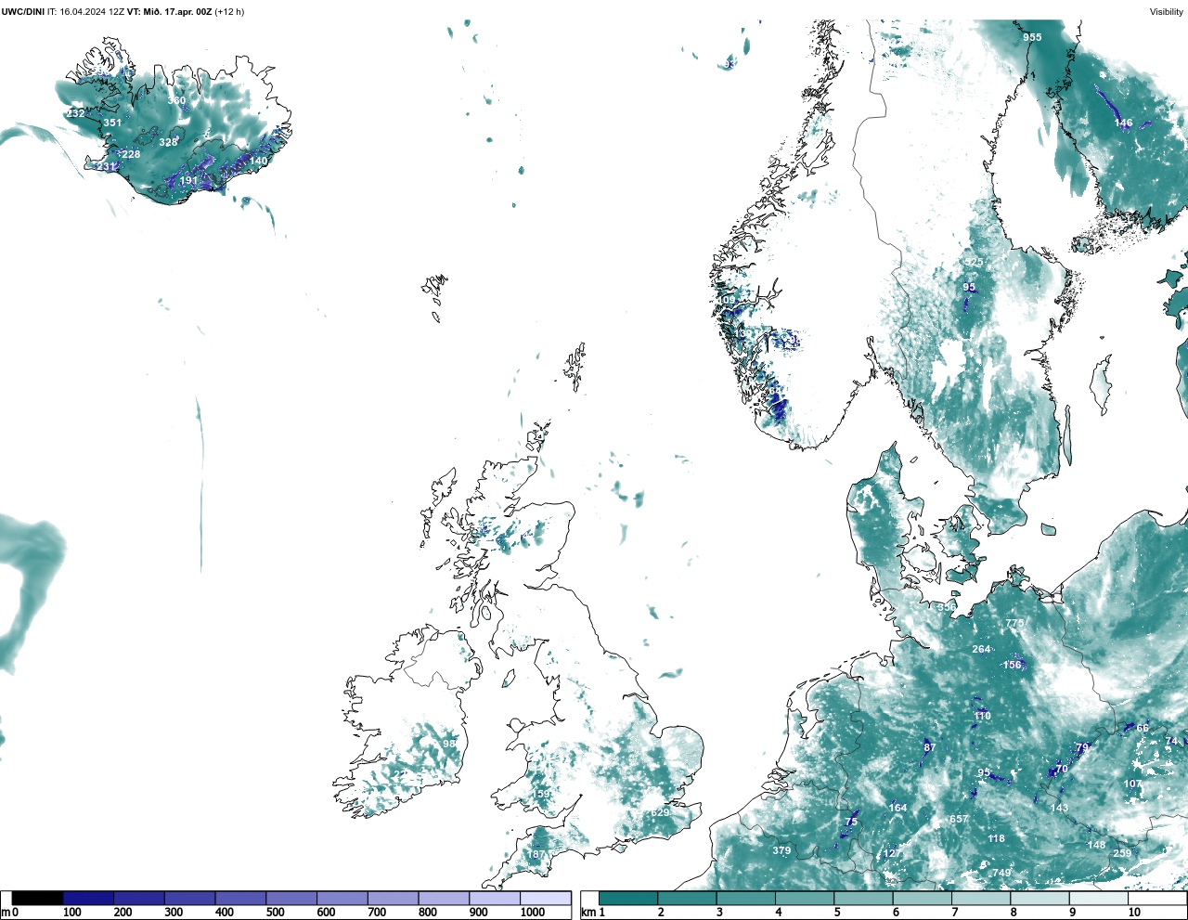This screenshot has width=1188, height=920.
Task: Click the '143' value on the map
Action: point(1059,809)
